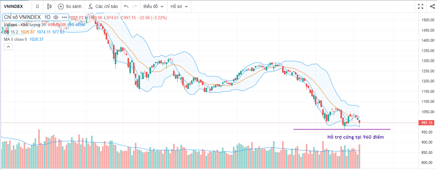Expand the Hồ sơ dropdown
The width and height of the screenshot is (437, 170).
click(179, 6)
